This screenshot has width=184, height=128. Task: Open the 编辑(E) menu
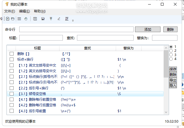pyautogui.click(x=24, y=11)
